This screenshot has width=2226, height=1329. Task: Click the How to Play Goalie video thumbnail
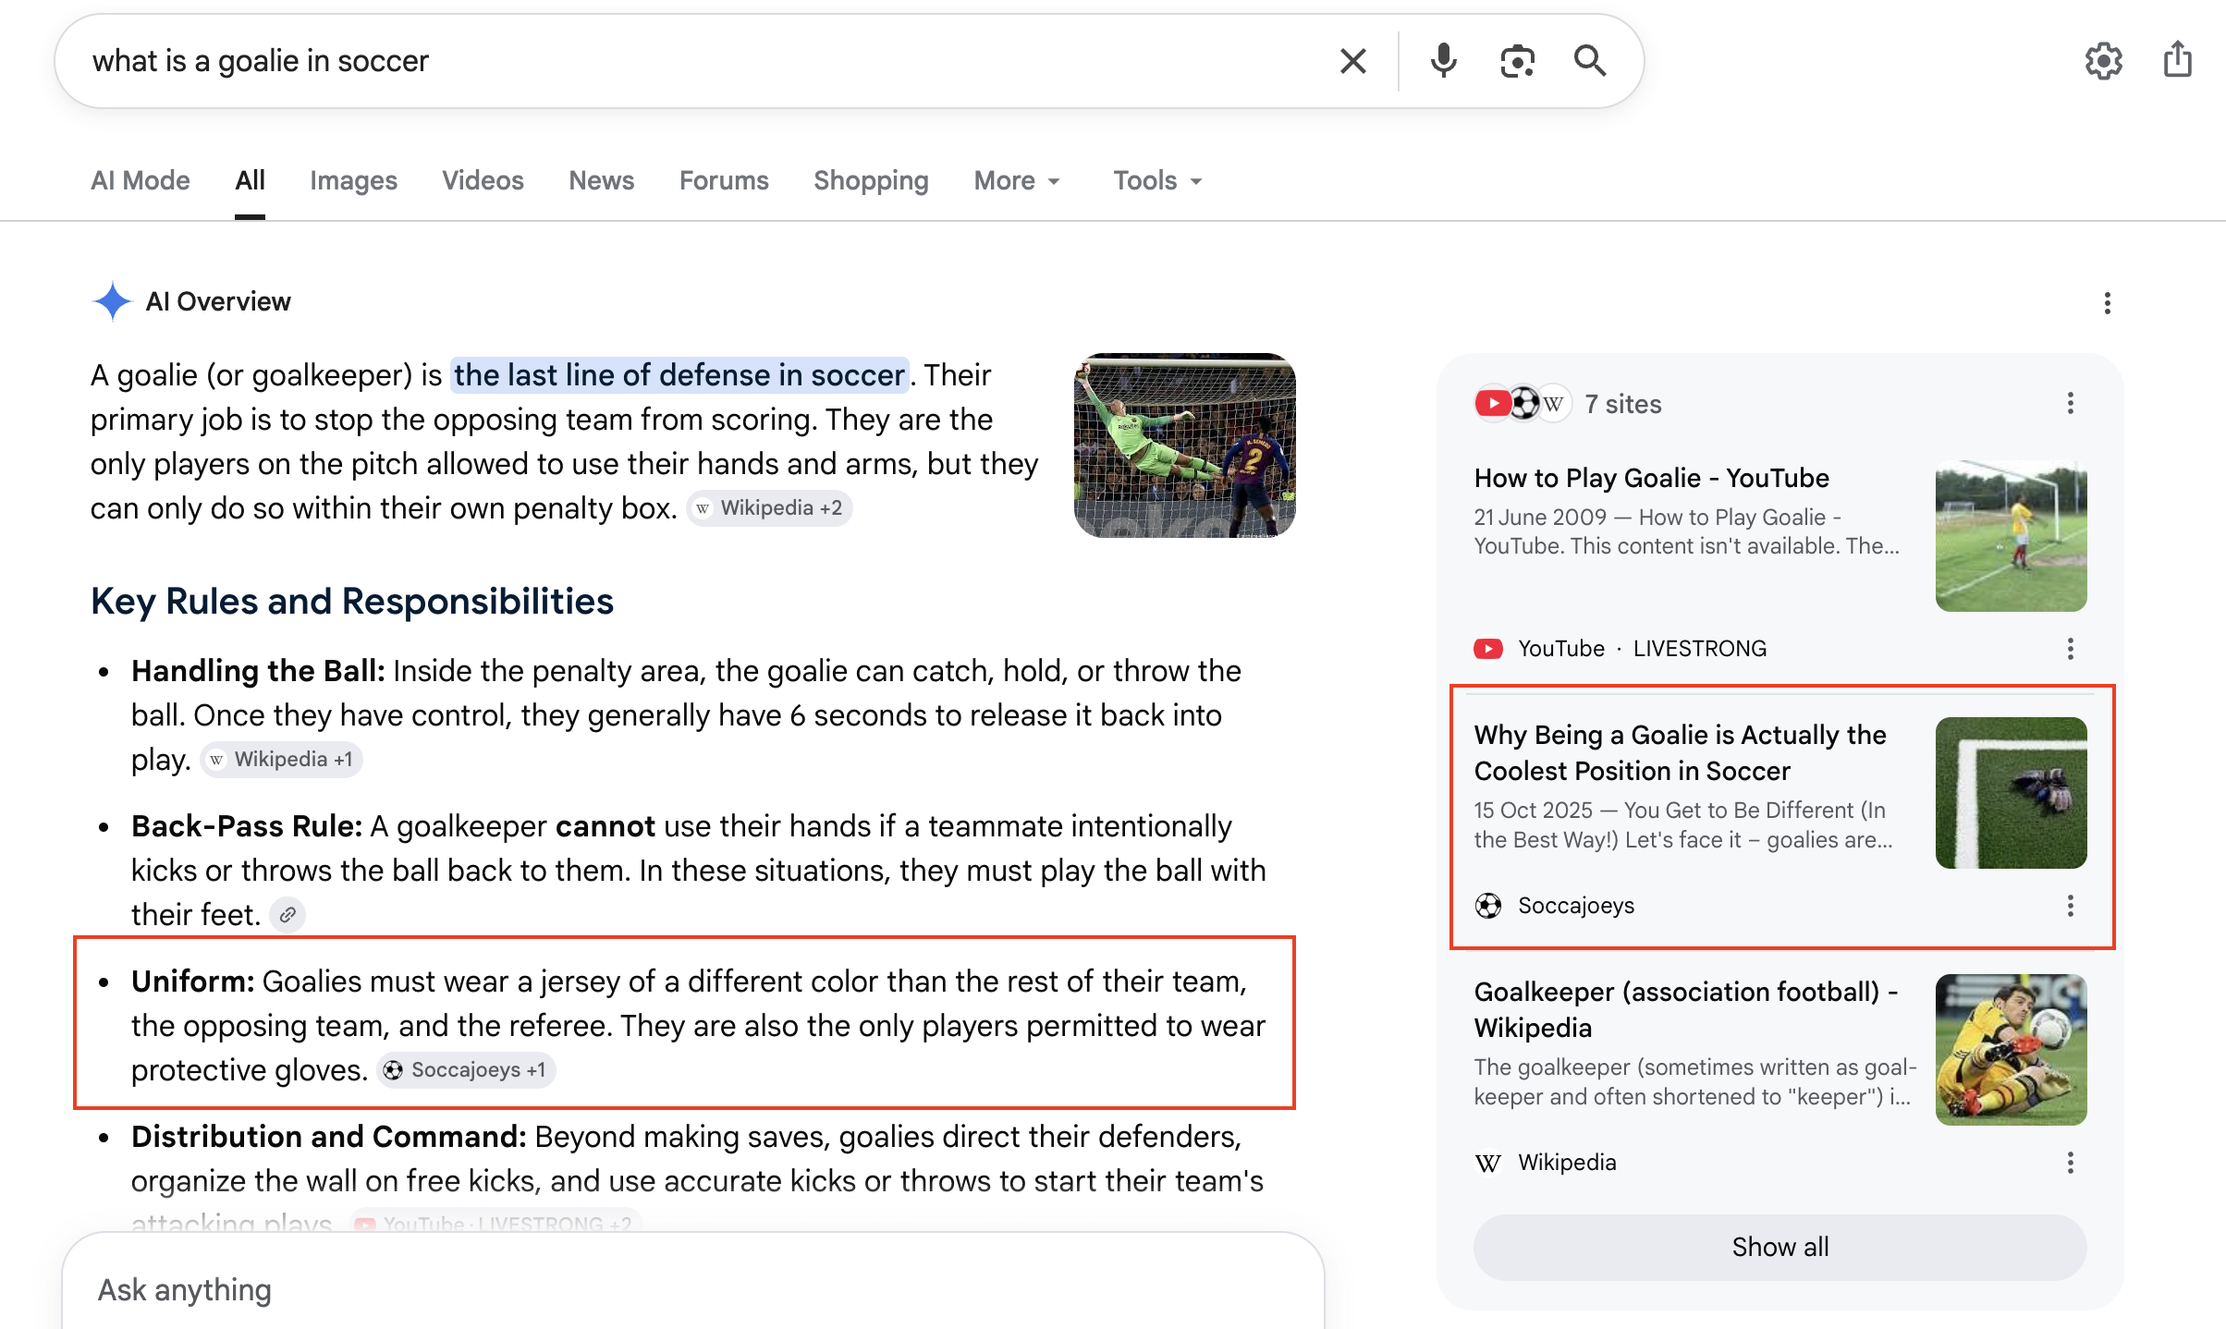(2011, 536)
